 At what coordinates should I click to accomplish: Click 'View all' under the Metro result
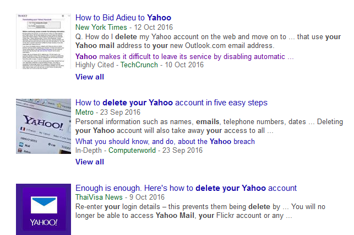click(90, 162)
